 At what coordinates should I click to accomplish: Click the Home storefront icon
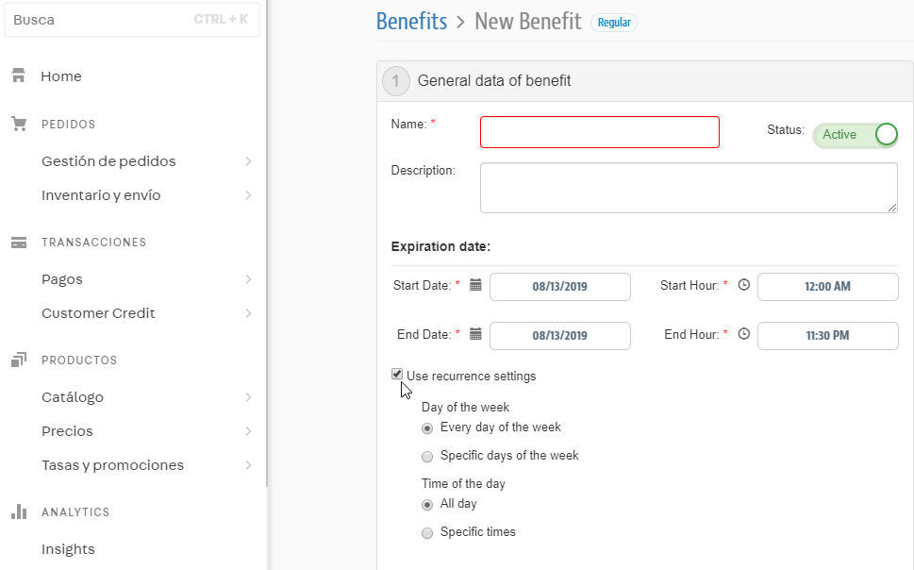pos(18,76)
